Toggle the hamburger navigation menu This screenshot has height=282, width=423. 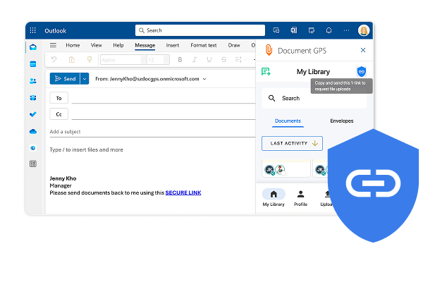pos(53,45)
